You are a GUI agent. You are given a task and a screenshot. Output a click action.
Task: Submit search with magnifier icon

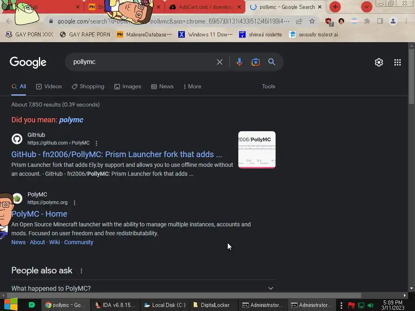pyautogui.click(x=272, y=62)
